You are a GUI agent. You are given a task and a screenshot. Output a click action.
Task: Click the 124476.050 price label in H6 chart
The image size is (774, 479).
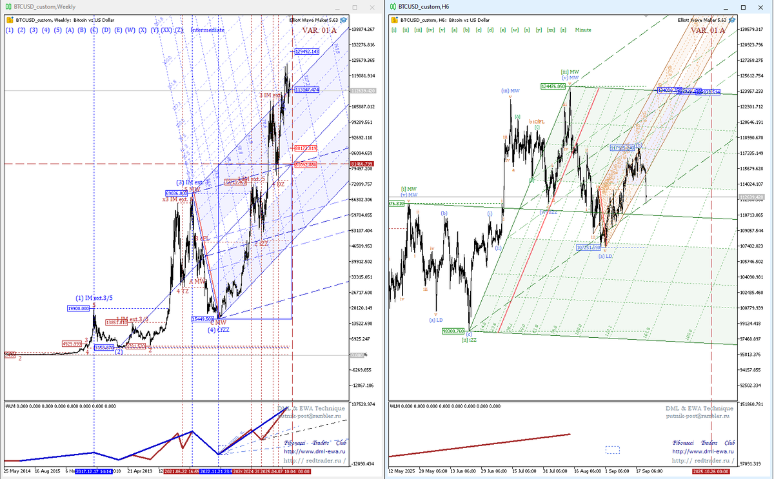[x=553, y=86]
